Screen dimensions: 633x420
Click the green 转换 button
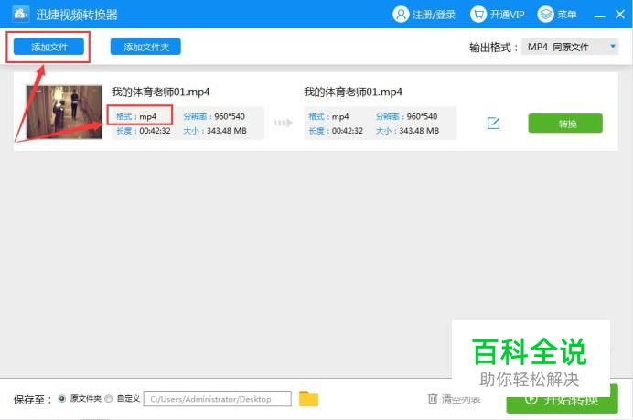(x=565, y=124)
